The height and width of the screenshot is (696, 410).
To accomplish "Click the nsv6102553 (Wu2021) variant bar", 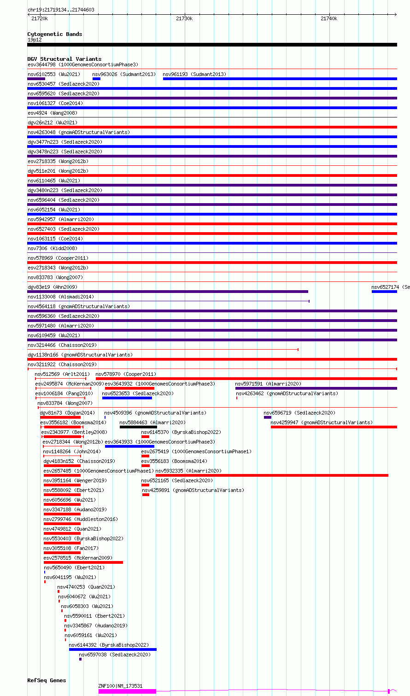I will 36,79.
